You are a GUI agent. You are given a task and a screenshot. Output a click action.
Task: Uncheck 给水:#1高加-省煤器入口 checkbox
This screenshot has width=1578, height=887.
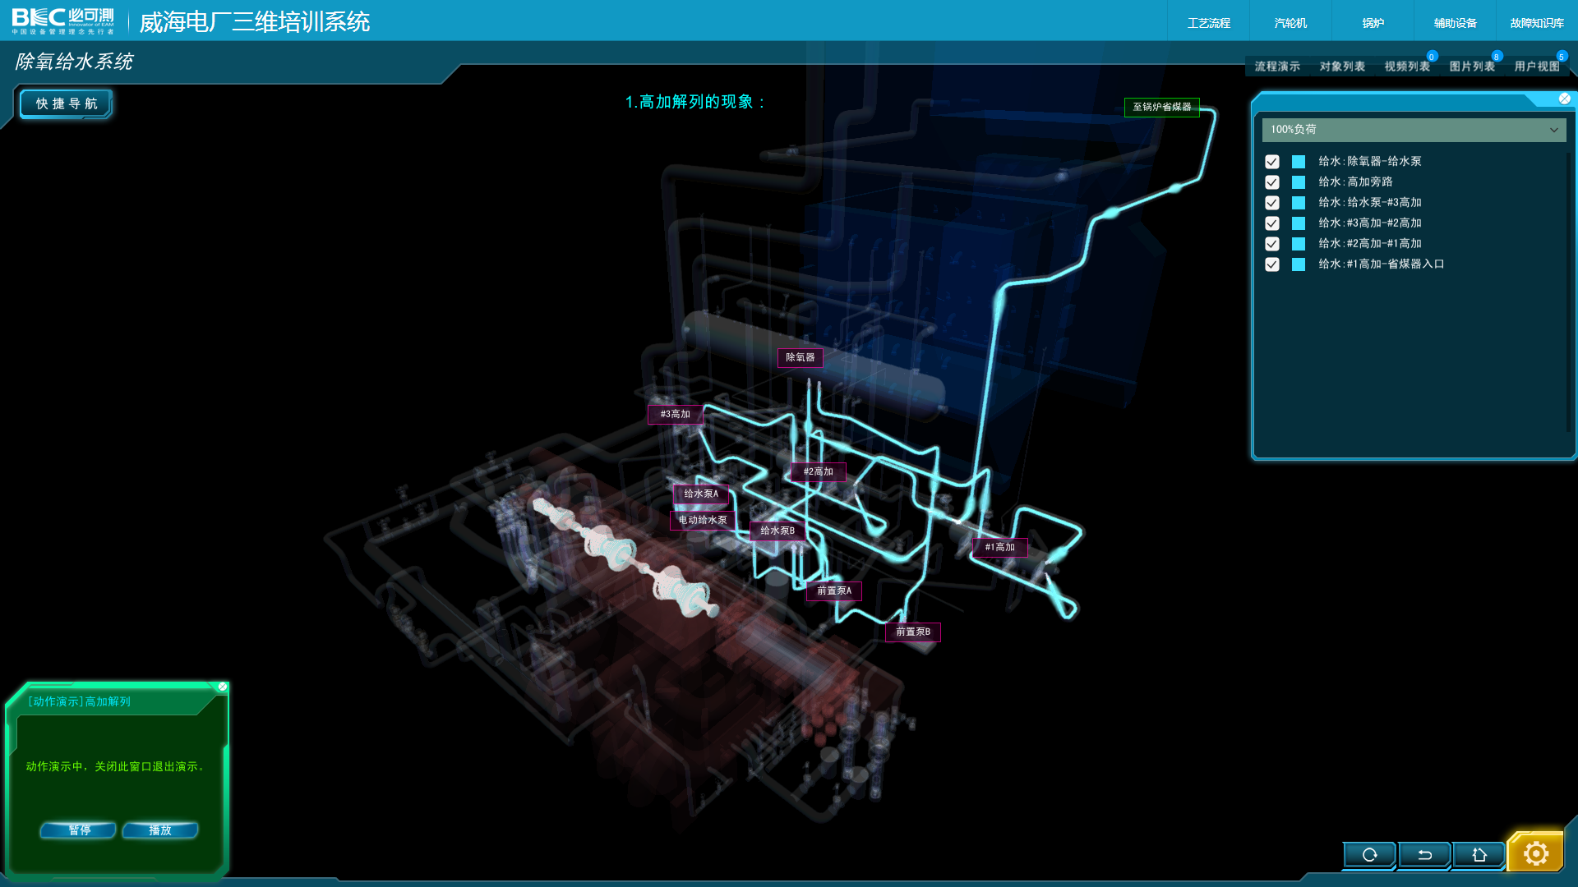coord(1272,264)
